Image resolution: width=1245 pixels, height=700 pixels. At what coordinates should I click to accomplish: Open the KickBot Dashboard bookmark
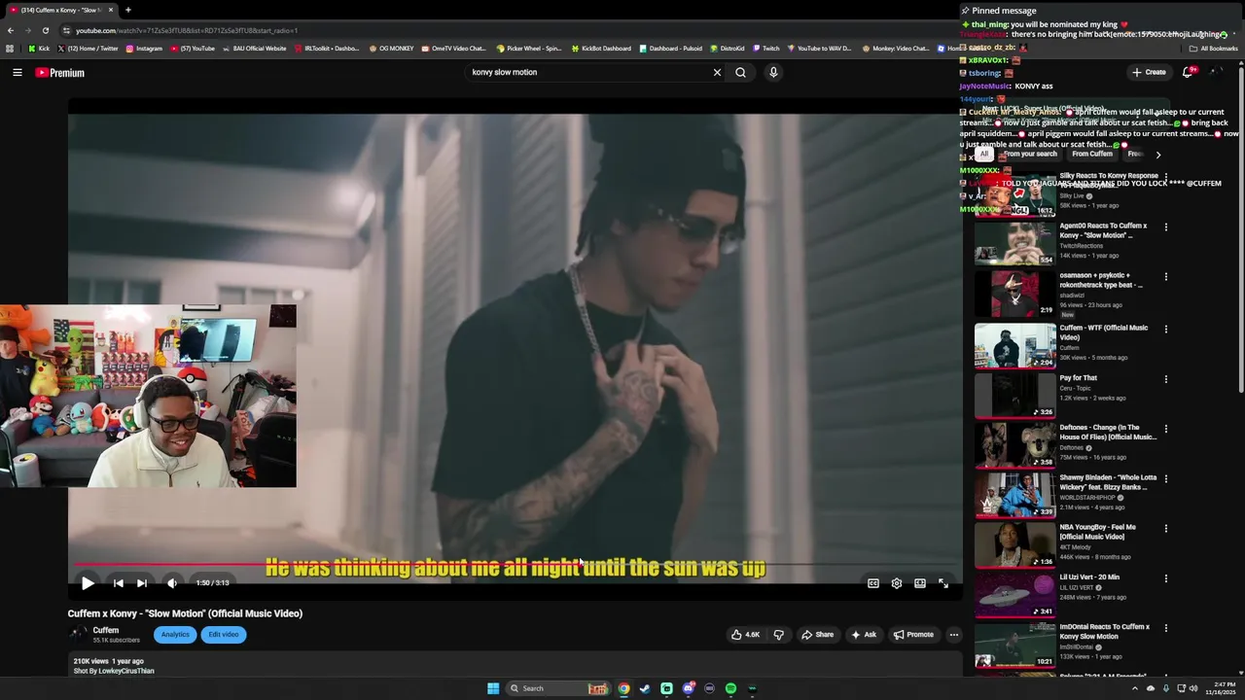(x=602, y=48)
